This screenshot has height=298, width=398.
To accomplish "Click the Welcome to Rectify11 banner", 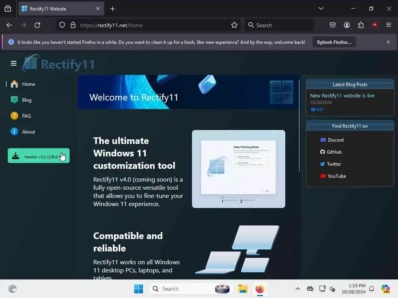I will coord(189,92).
